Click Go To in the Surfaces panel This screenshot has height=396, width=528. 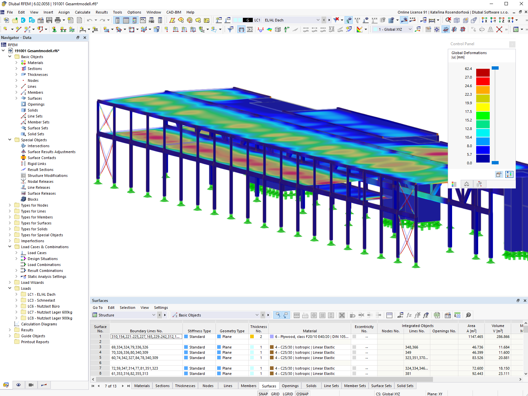coord(98,308)
